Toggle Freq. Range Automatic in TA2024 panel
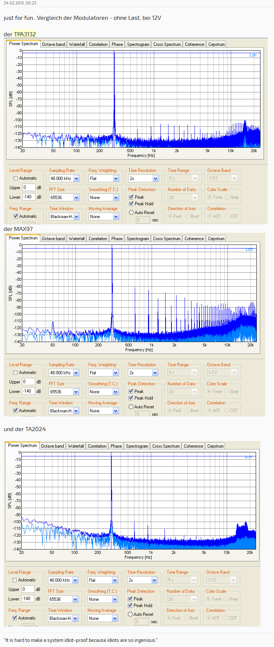Screen dimensions: 274x647 [14, 618]
